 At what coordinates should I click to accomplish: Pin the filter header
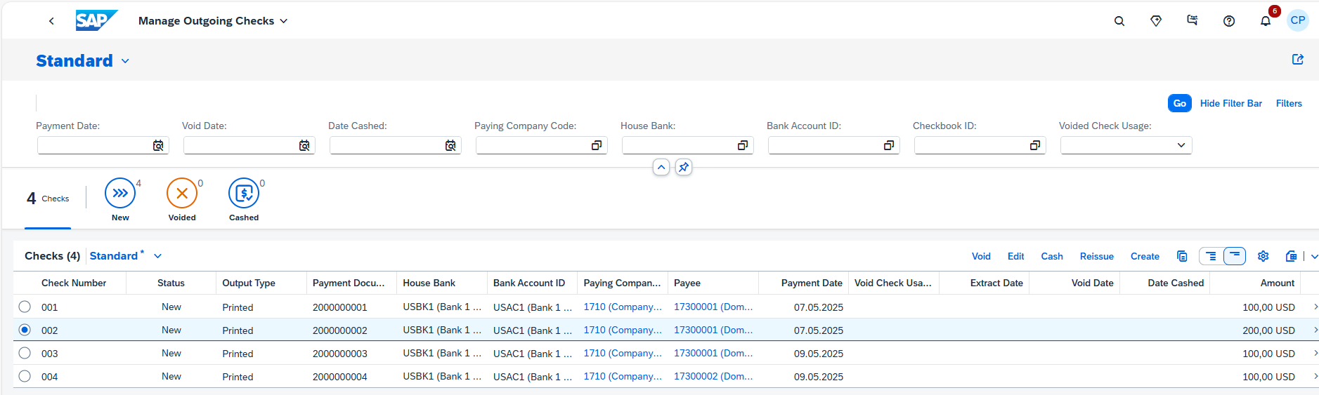tap(684, 168)
